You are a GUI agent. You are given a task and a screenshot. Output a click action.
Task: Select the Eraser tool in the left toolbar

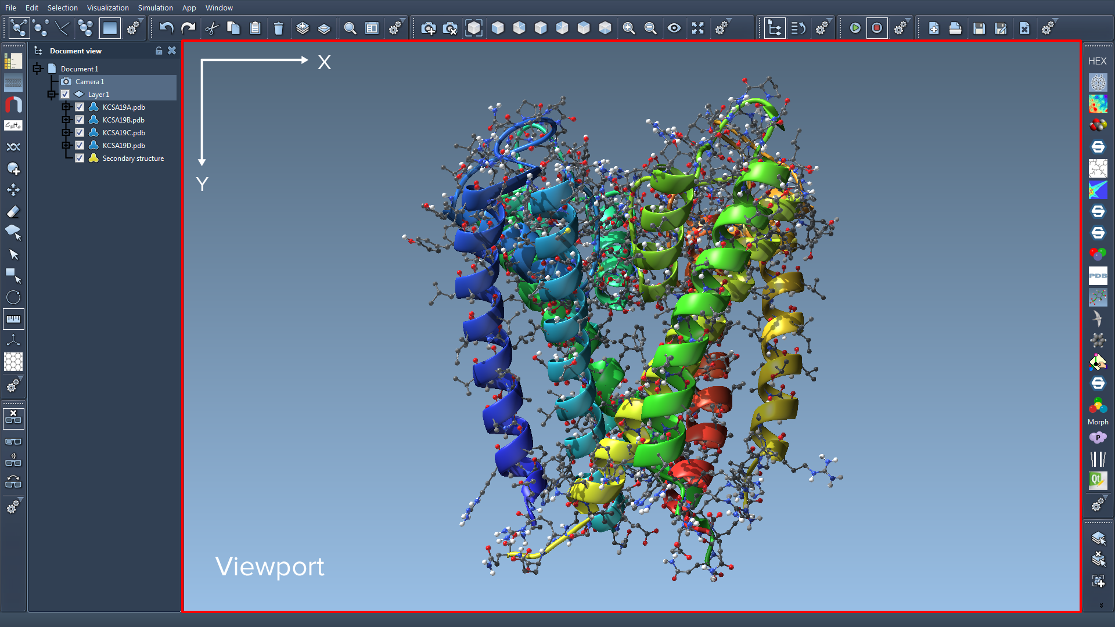pos(13,211)
